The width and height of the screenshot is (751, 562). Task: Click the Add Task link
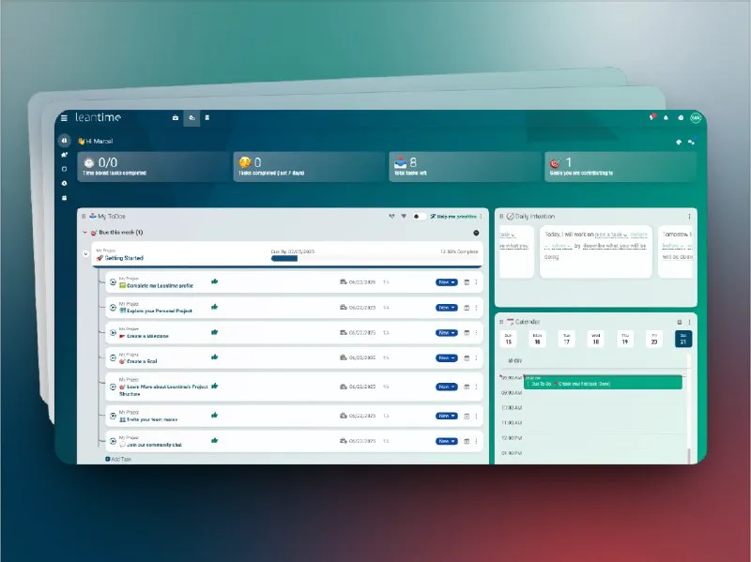pyautogui.click(x=116, y=459)
